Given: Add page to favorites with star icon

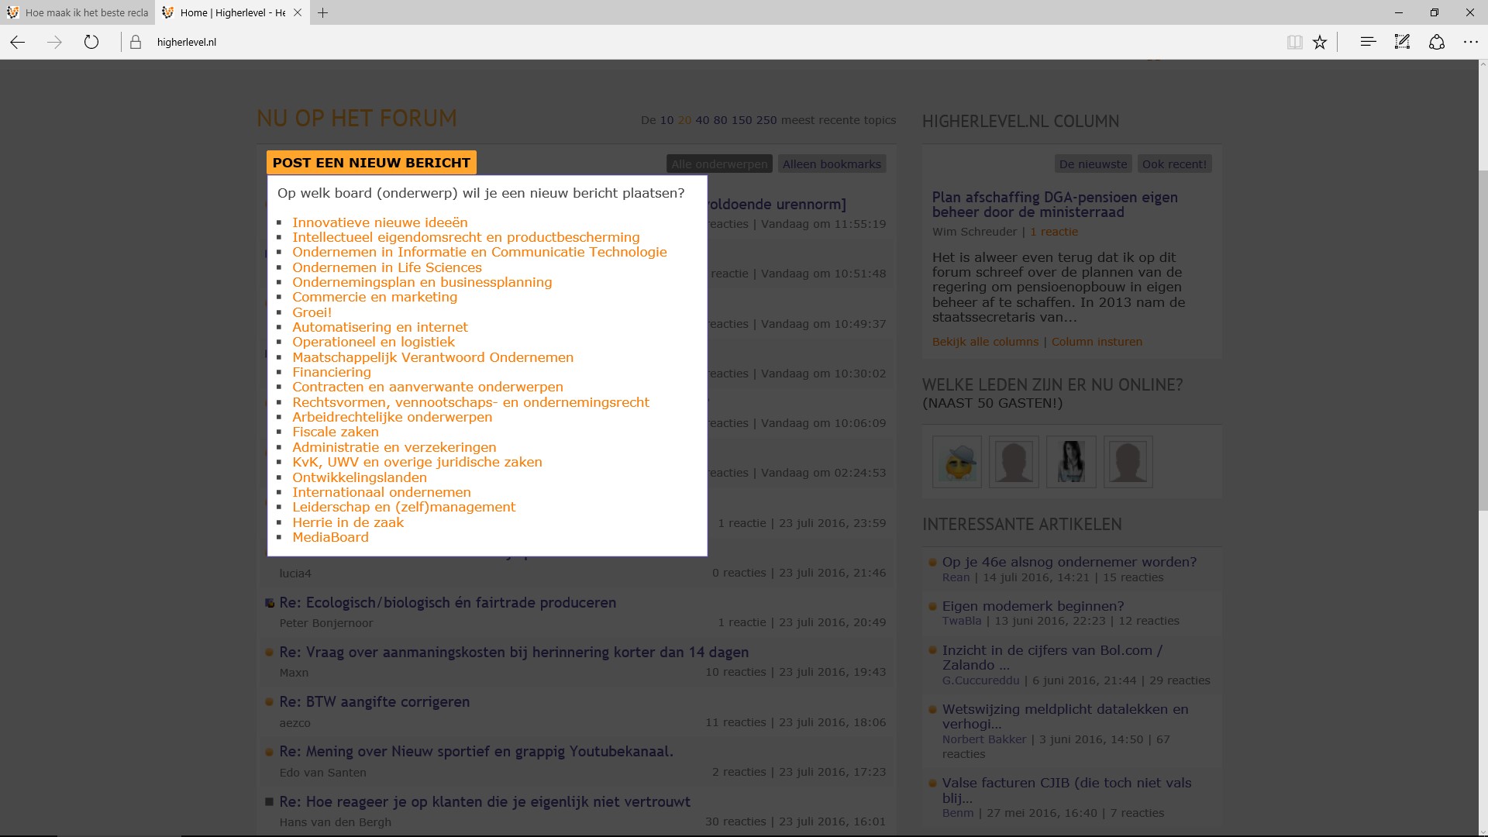Looking at the screenshot, I should 1320,42.
